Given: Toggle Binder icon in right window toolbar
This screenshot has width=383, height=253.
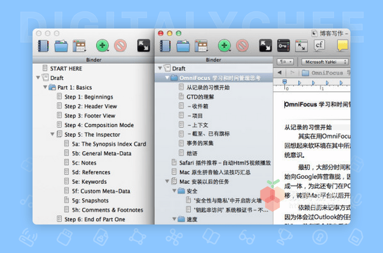Looking at the screenshot, I should [x=165, y=46].
